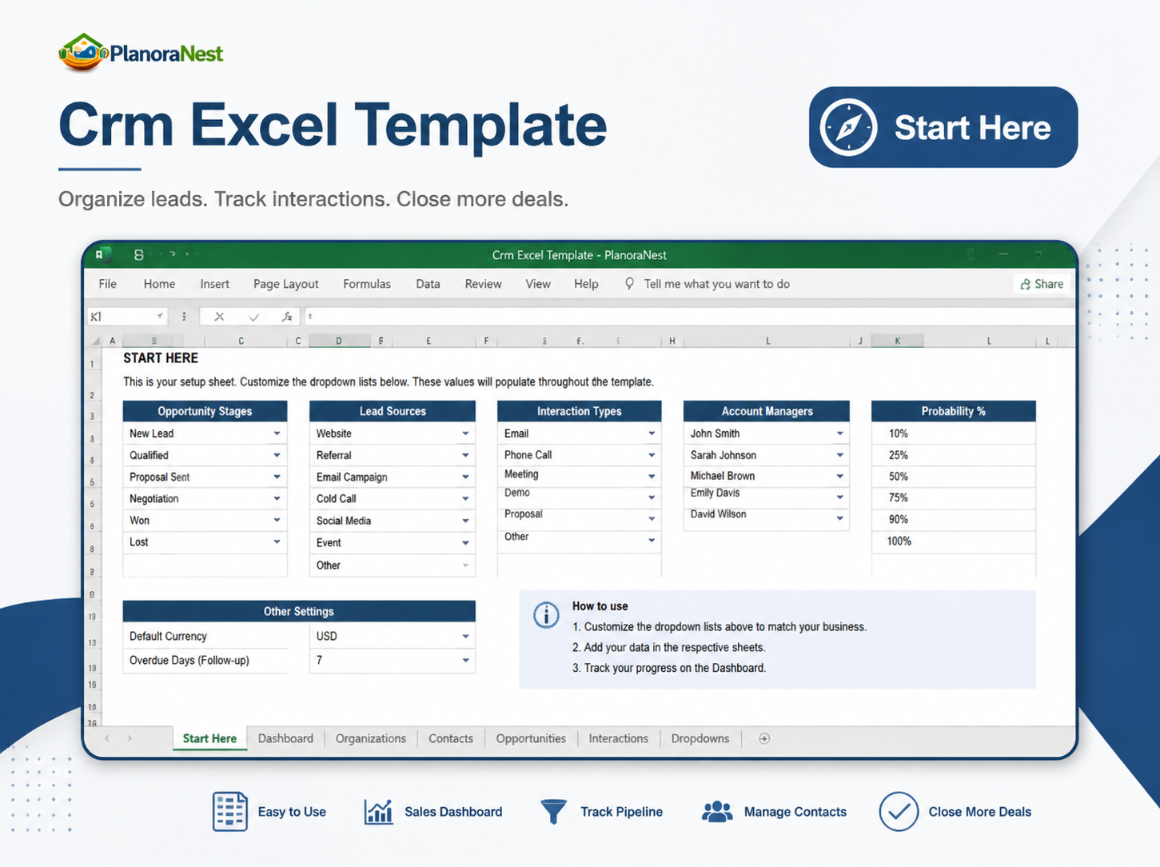Click the cancel X icon in formula bar

click(x=219, y=317)
